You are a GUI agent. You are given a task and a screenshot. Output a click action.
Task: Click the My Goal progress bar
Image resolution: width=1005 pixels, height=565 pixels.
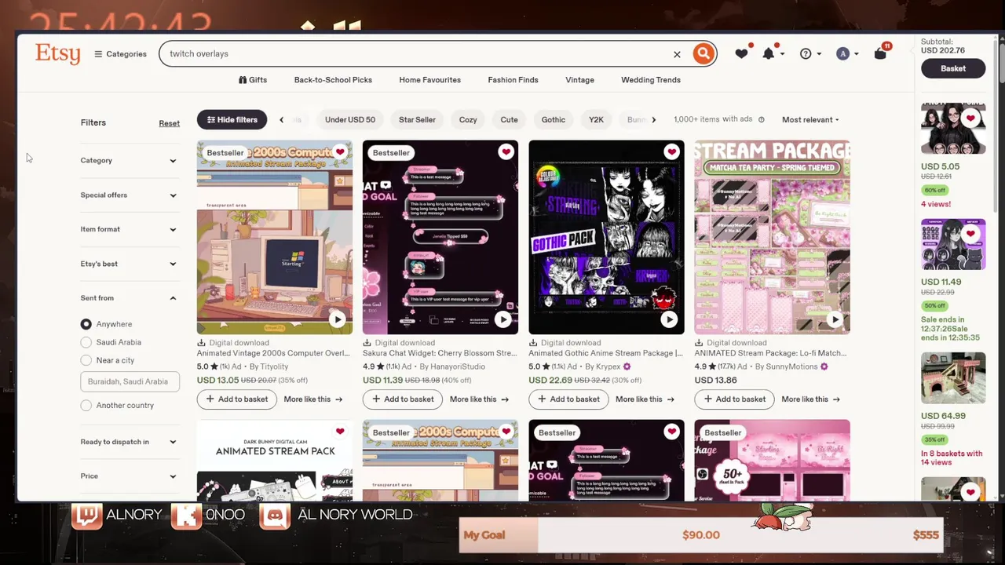coord(701,535)
